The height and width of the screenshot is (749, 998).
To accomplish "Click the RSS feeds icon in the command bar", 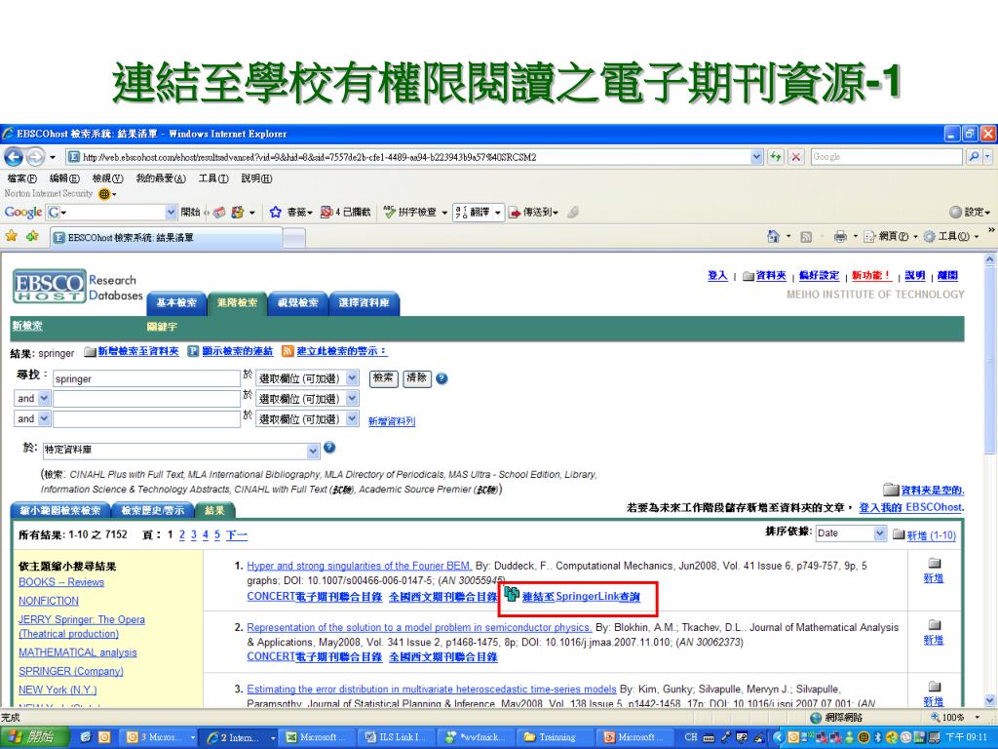I will point(806,237).
